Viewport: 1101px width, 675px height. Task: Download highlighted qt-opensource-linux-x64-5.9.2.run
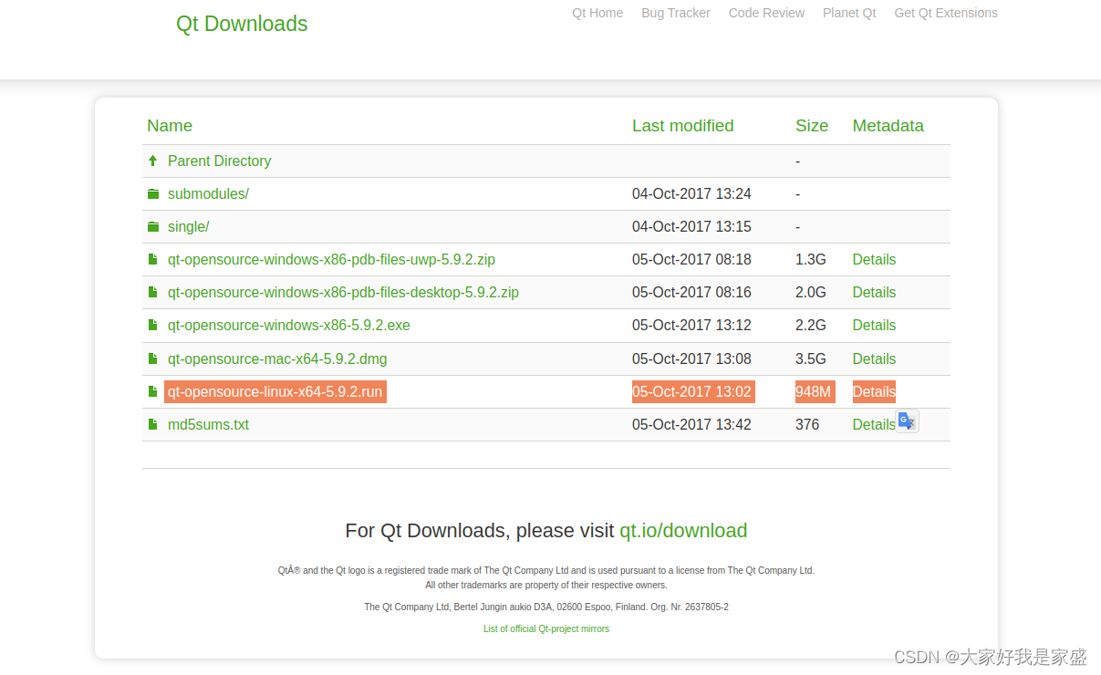click(275, 391)
